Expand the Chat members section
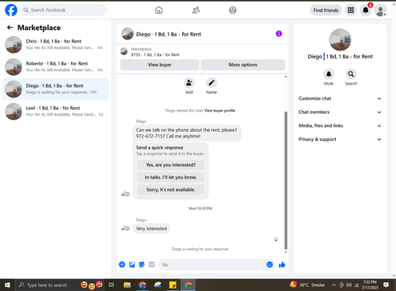Image resolution: width=396 pixels, height=291 pixels. tap(340, 112)
